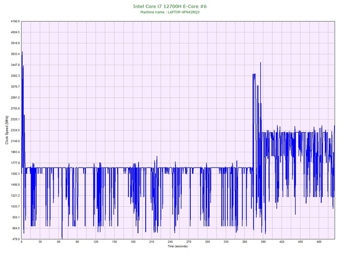Click the 90 seconds x-axis tick label

(x=78, y=242)
